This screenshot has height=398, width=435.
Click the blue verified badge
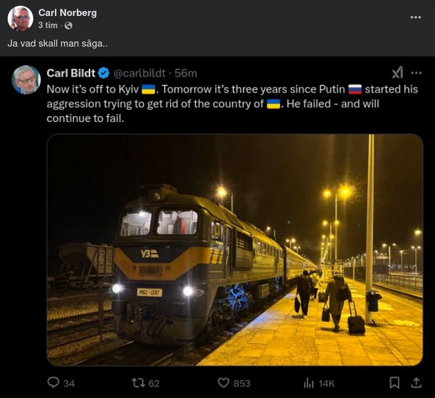coord(104,73)
